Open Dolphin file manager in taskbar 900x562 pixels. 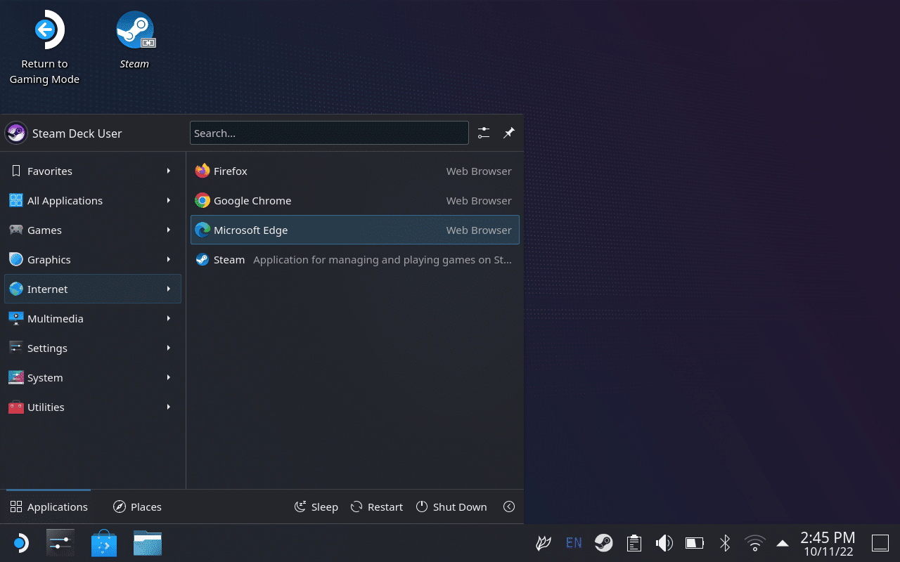148,543
